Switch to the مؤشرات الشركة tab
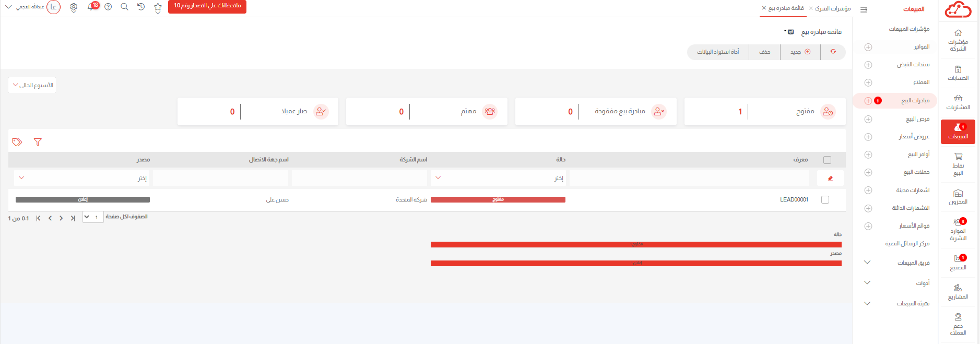980x344 pixels. tap(832, 8)
